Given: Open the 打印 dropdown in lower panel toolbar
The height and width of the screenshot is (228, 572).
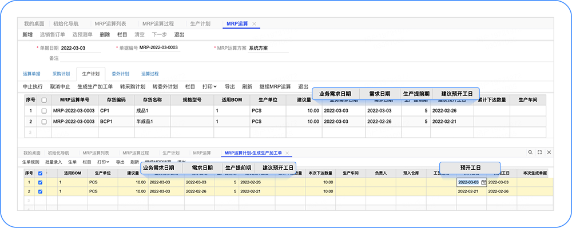Looking at the screenshot, I should coord(103,162).
